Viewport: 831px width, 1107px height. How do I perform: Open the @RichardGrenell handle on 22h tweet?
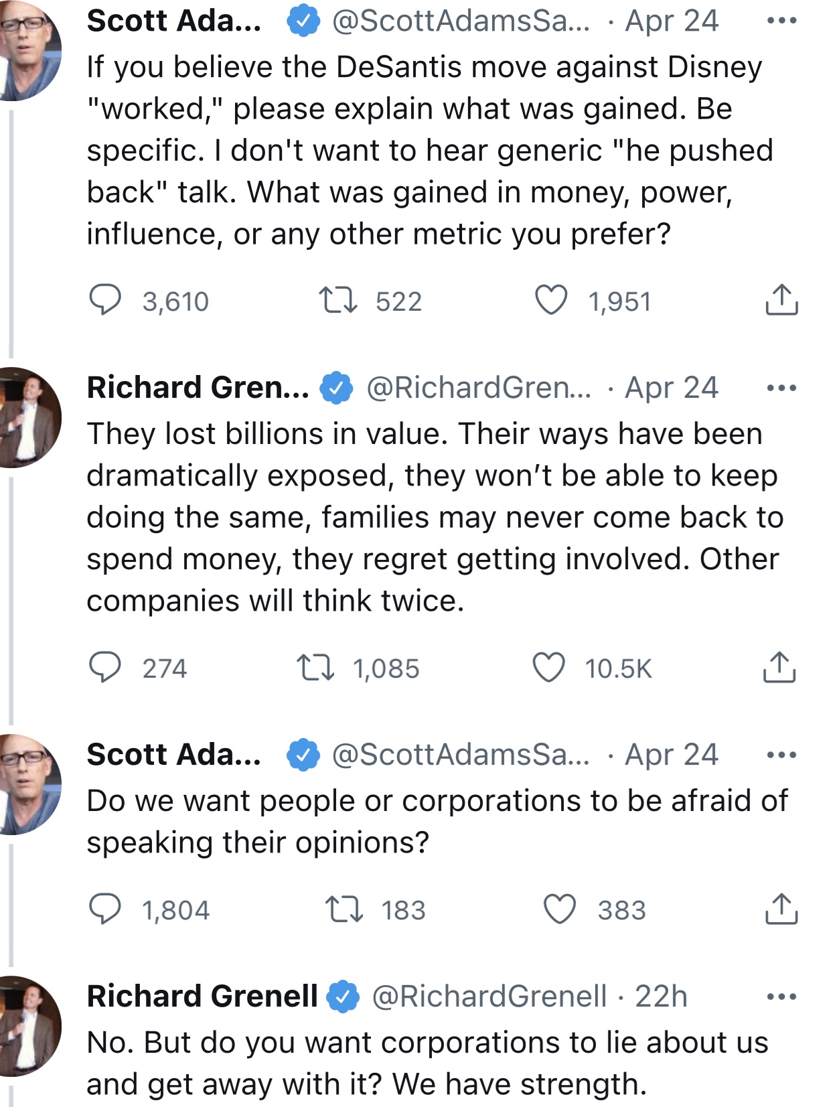(489, 997)
